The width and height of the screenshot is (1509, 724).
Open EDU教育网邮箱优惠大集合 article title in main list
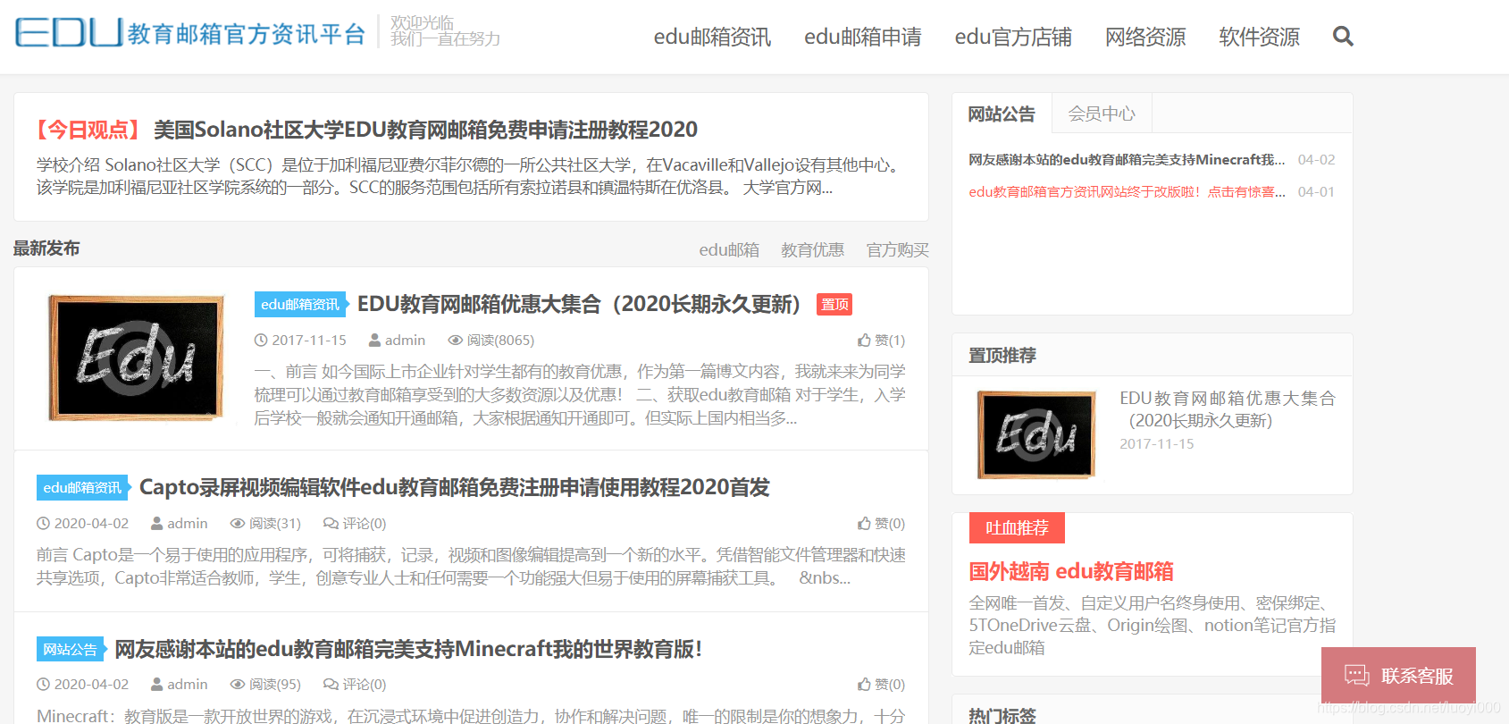point(579,305)
